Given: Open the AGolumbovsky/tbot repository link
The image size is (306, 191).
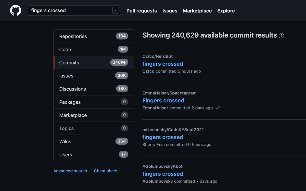Looking at the screenshot, I should [162, 166].
